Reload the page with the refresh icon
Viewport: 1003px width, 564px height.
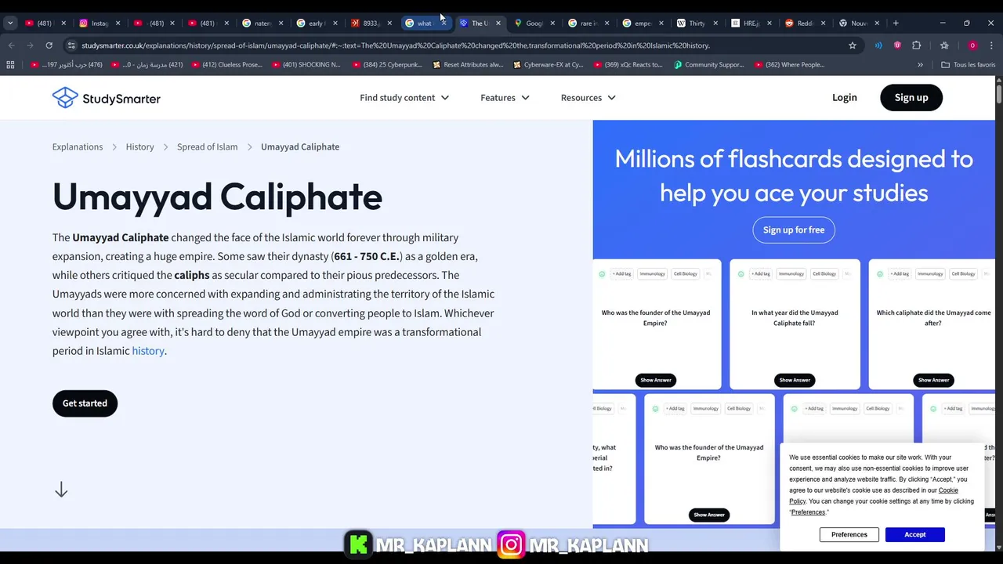pyautogui.click(x=49, y=45)
